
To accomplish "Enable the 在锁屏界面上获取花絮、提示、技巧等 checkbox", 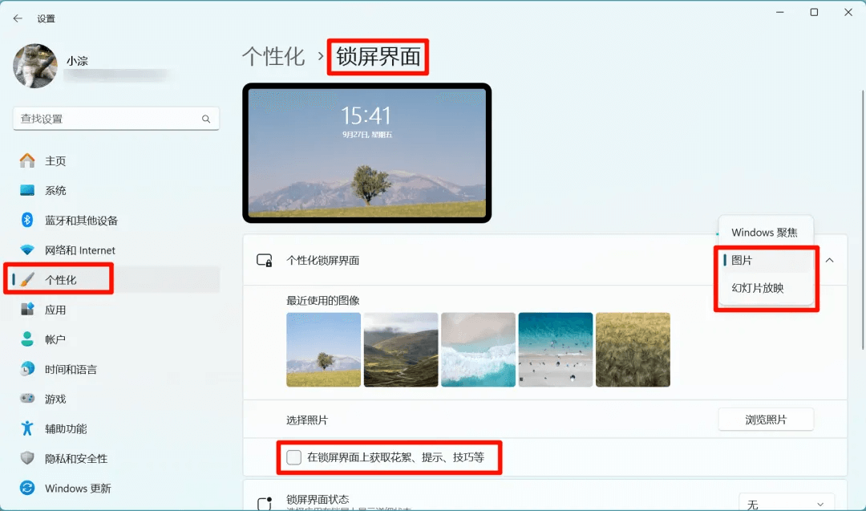I will point(293,457).
